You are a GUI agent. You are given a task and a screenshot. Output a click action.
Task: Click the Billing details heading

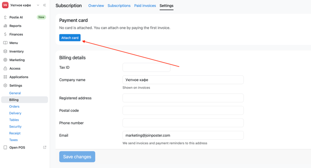(72, 58)
